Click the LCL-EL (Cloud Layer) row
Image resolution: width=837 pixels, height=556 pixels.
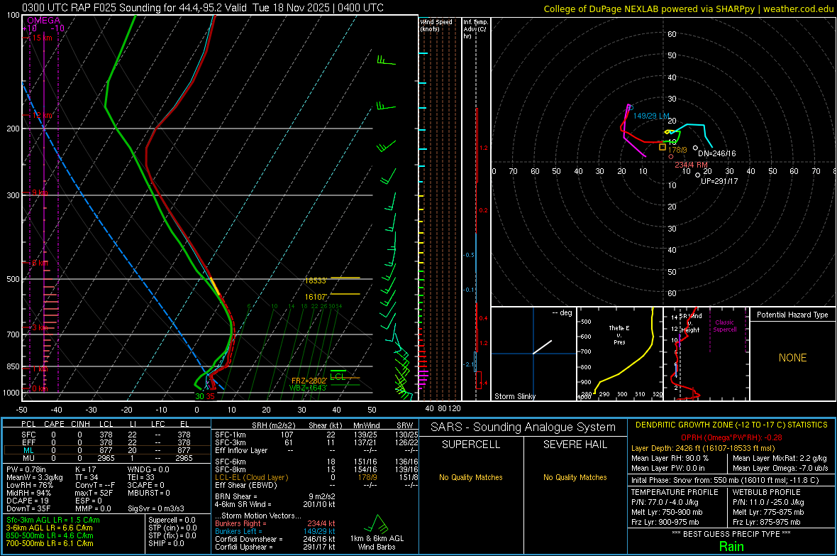[316, 477]
